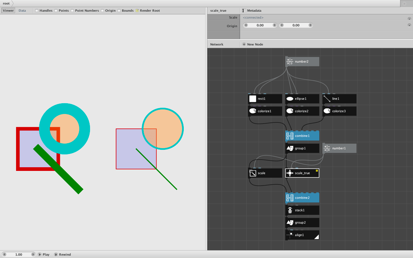Start playback with the Play button
413x258 pixels.
tap(44, 254)
